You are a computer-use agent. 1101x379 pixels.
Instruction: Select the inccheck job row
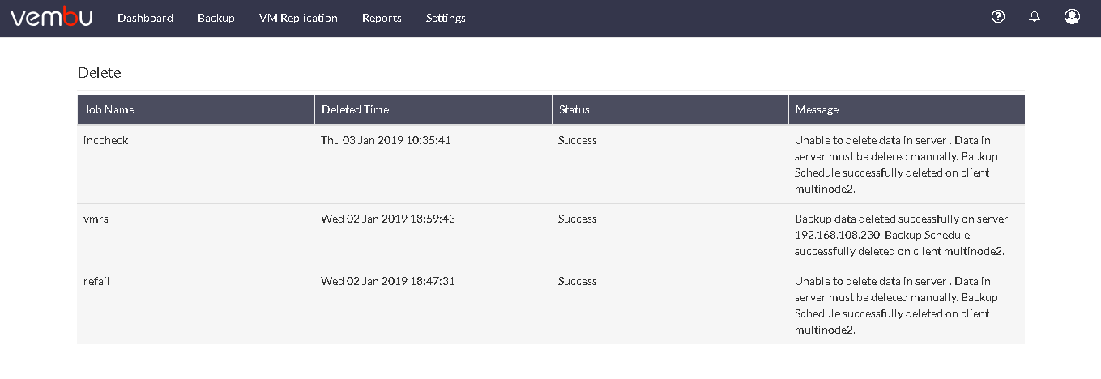coord(551,164)
